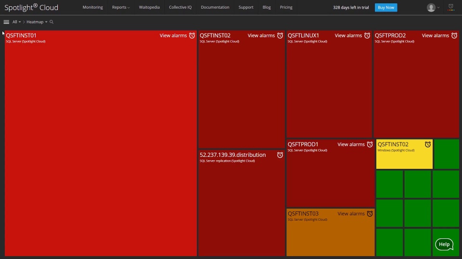Viewport: 462px width, 259px height.
Task: Open the Pricing menu item
Action: click(x=286, y=7)
